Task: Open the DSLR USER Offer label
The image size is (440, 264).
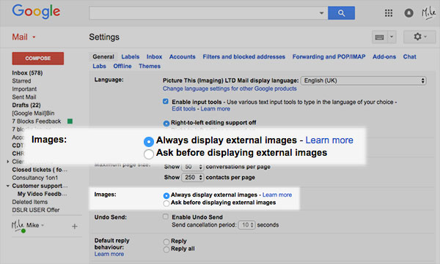Action: [x=36, y=210]
